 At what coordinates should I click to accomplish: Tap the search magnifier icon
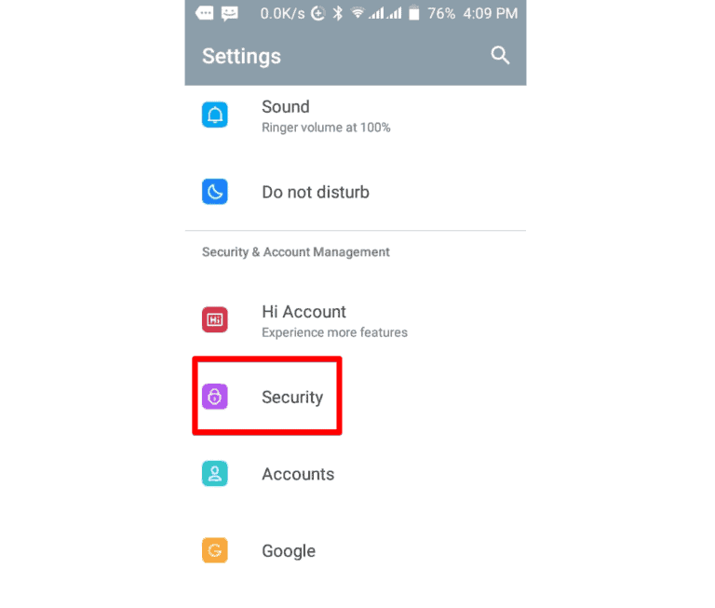click(x=500, y=56)
